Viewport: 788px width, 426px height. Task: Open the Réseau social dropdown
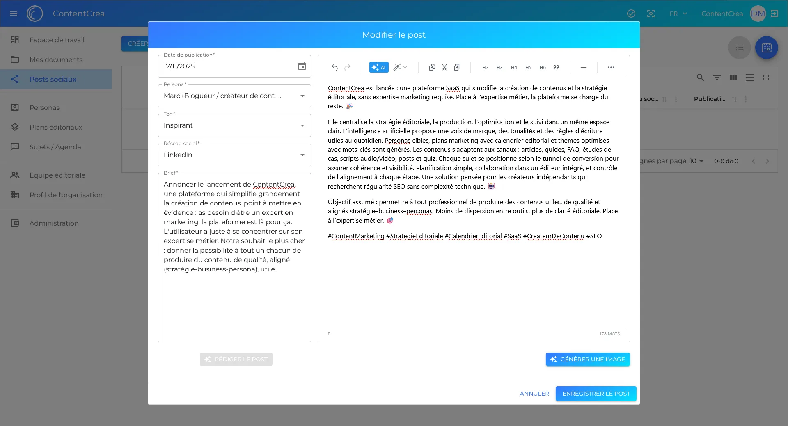pos(302,155)
